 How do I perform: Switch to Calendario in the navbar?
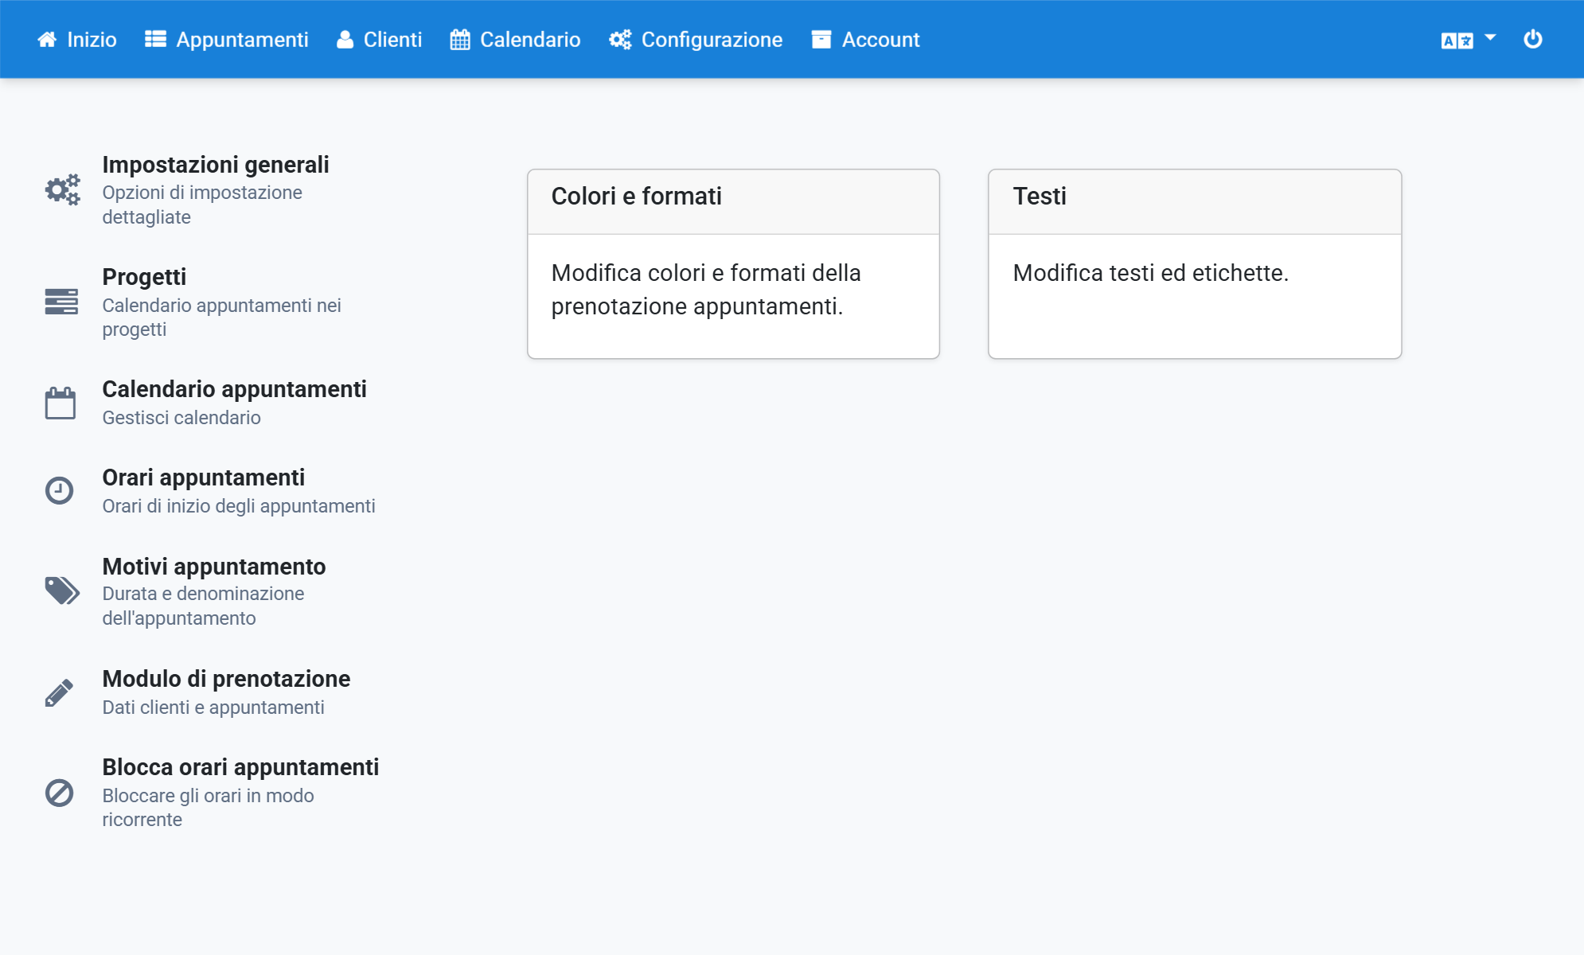[515, 40]
